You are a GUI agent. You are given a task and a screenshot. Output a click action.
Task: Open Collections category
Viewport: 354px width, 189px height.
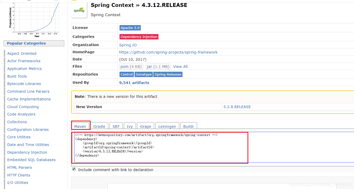coord(17,122)
